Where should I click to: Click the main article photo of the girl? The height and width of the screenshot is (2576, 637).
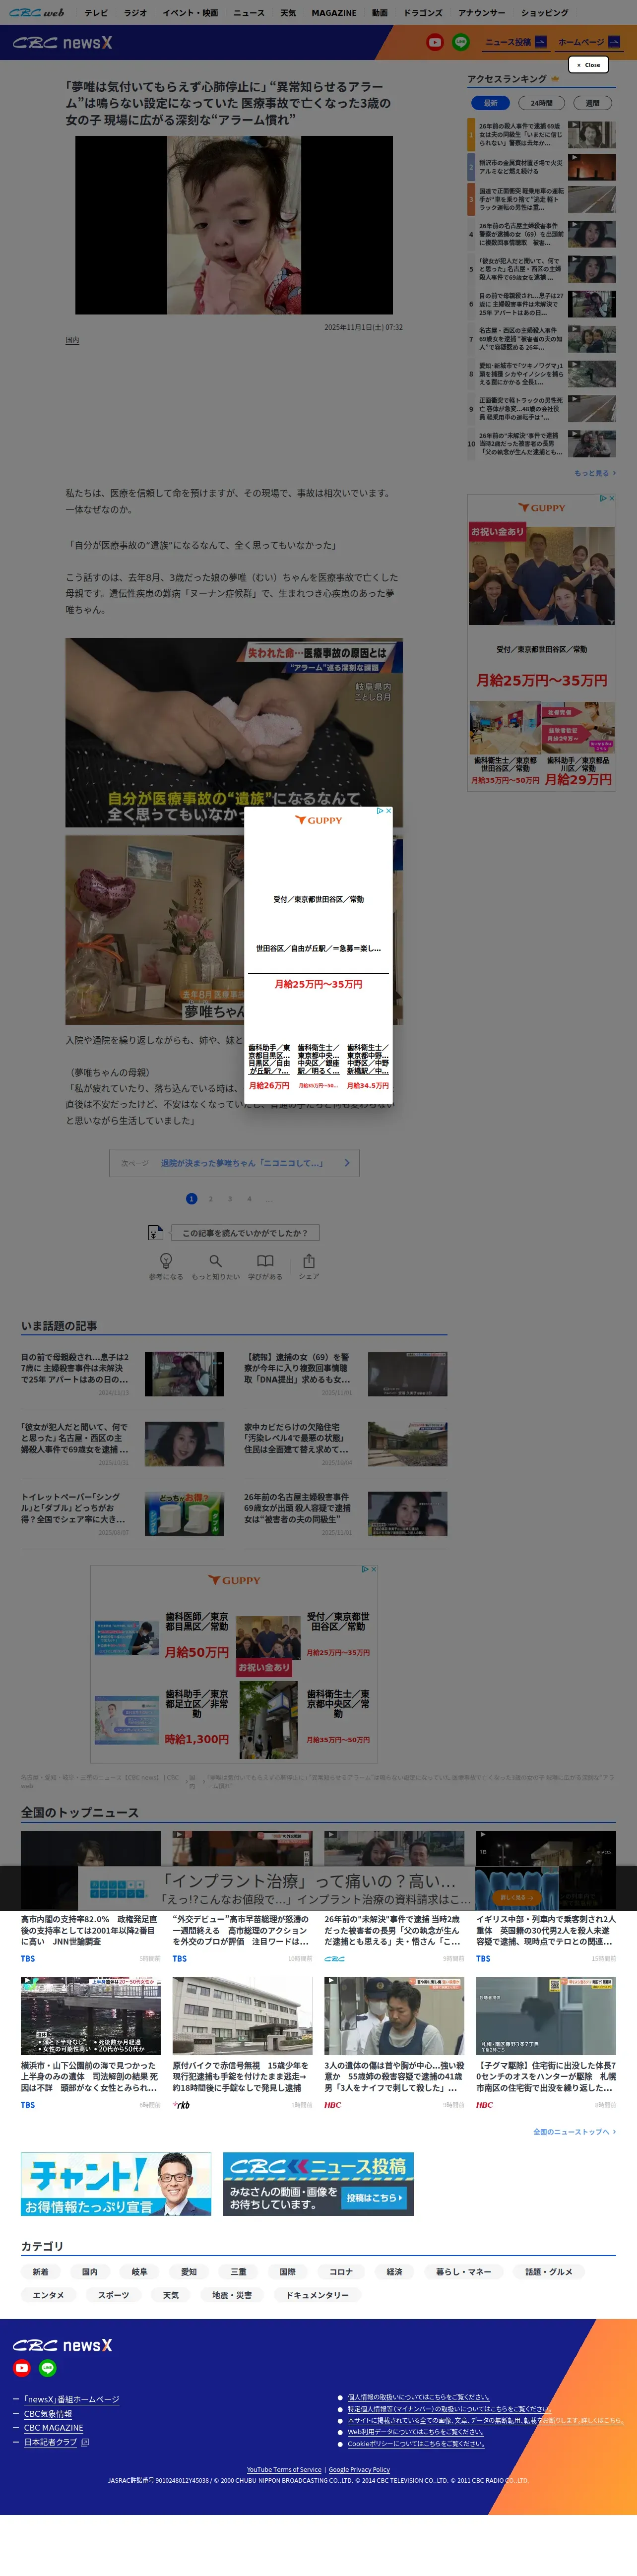pyautogui.click(x=234, y=225)
